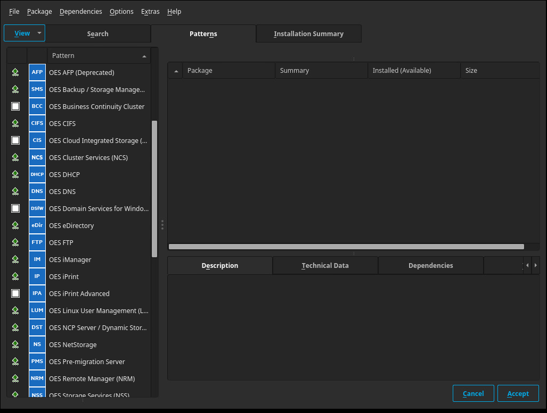Click the Cancel button

tap(473, 393)
